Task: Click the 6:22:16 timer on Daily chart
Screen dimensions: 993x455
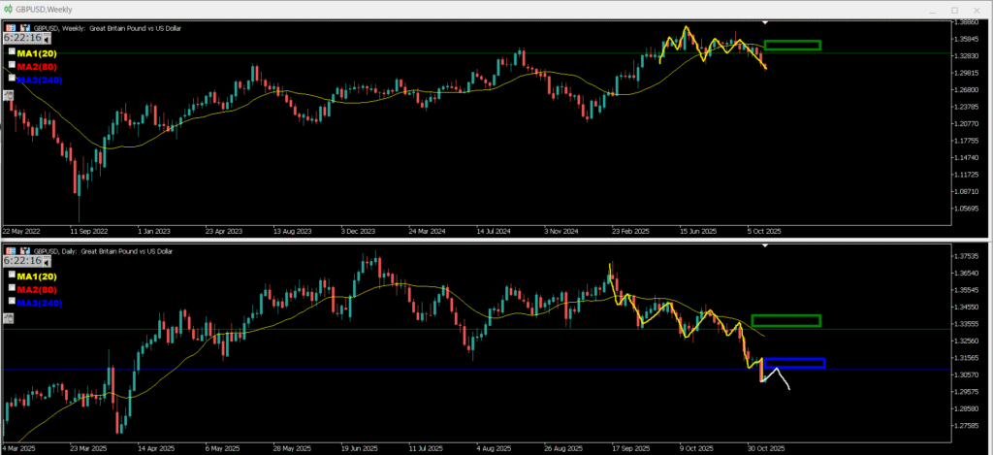Action: coord(24,261)
